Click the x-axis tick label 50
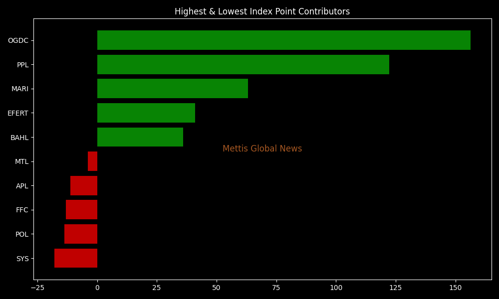The image size is (499, 299). [217, 288]
